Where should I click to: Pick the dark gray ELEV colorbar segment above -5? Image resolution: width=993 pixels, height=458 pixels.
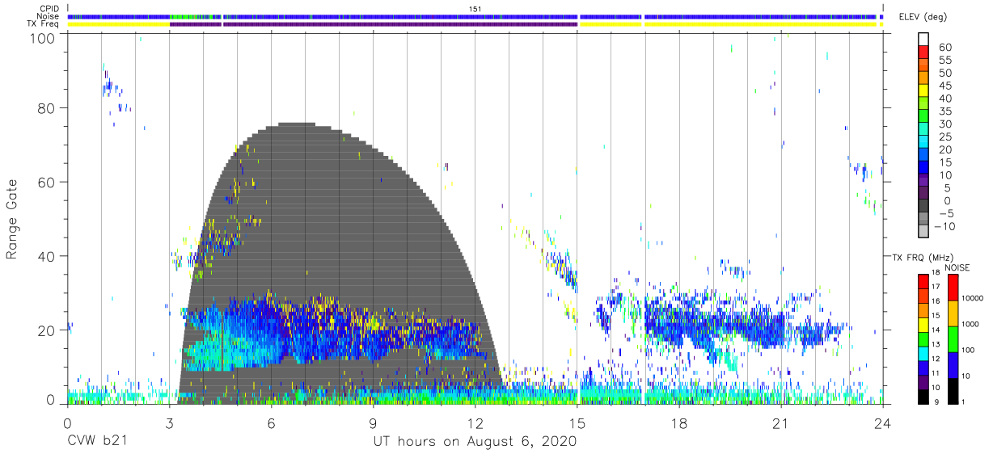point(923,204)
